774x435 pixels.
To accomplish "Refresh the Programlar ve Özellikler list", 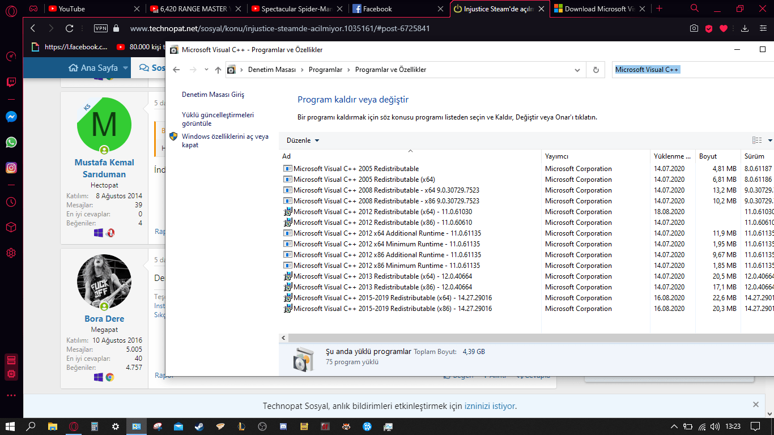I will (596, 70).
